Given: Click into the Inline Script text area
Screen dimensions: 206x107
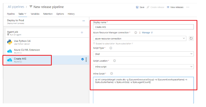Looking at the screenshot, I should click(x=143, y=90).
